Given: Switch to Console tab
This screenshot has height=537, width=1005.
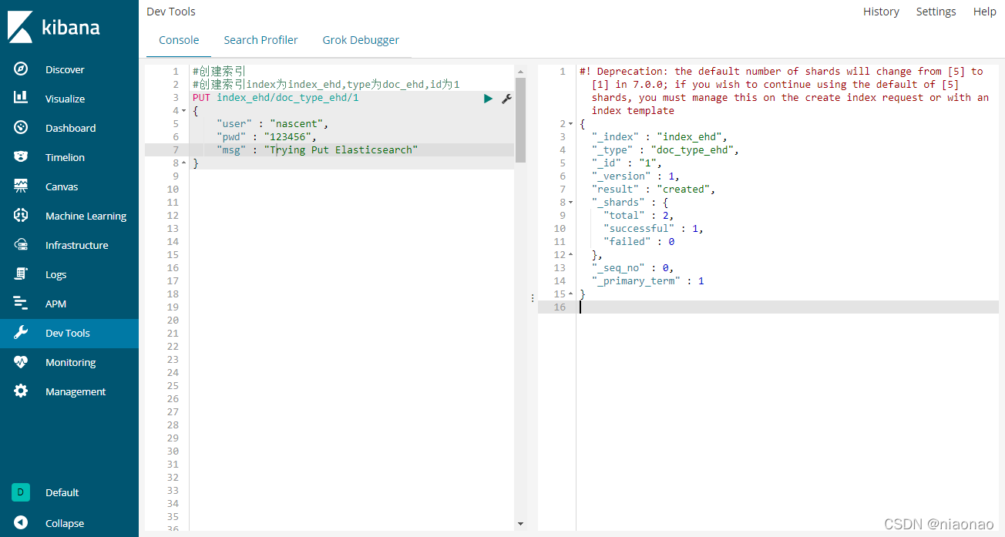Looking at the screenshot, I should (x=179, y=40).
